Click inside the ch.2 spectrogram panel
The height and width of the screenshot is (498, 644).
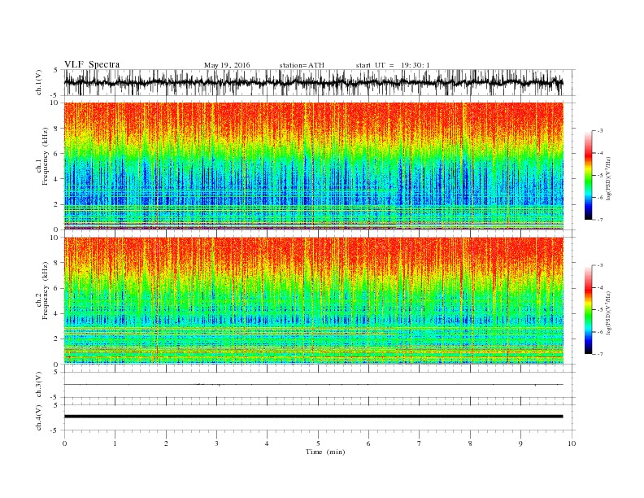tap(313, 300)
